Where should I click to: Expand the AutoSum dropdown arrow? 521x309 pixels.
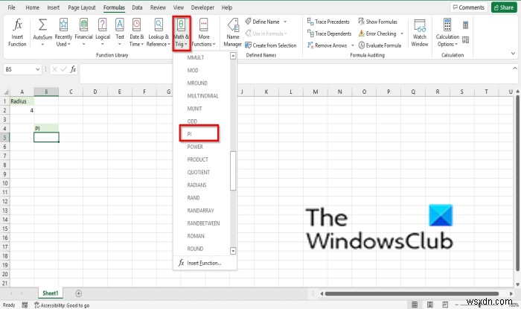(42, 44)
